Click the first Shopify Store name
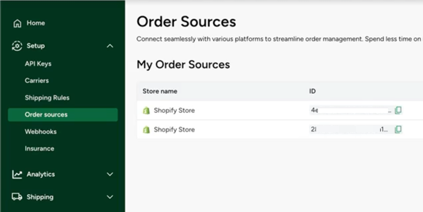 tap(174, 110)
